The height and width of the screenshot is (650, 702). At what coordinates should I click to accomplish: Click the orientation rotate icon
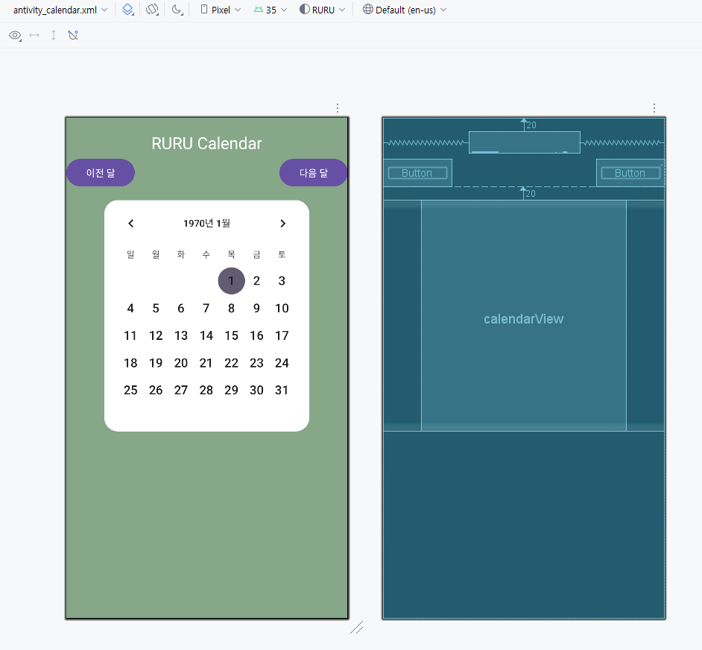click(x=152, y=10)
